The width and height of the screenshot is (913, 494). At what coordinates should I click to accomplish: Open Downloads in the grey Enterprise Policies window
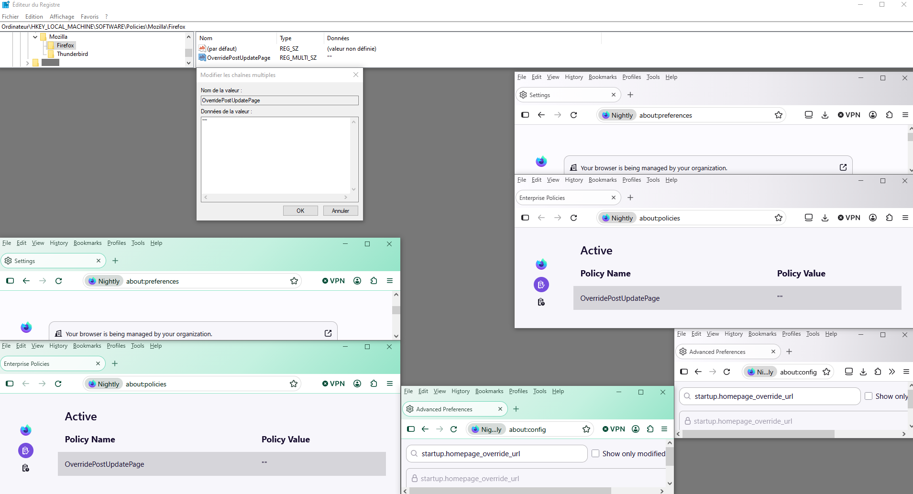click(x=825, y=218)
